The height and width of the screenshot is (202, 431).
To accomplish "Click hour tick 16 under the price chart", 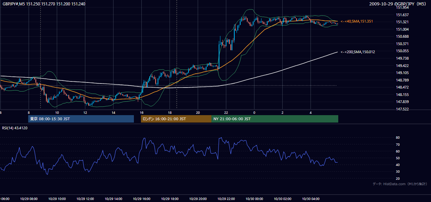I will (142, 112).
